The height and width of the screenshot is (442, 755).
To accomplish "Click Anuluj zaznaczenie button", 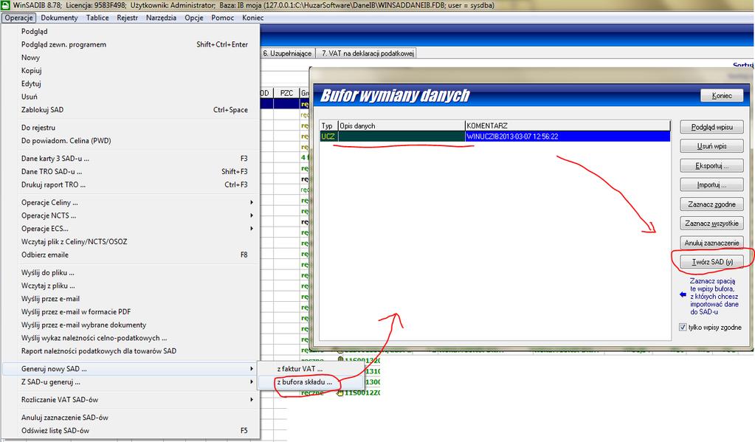I will pyautogui.click(x=711, y=243).
